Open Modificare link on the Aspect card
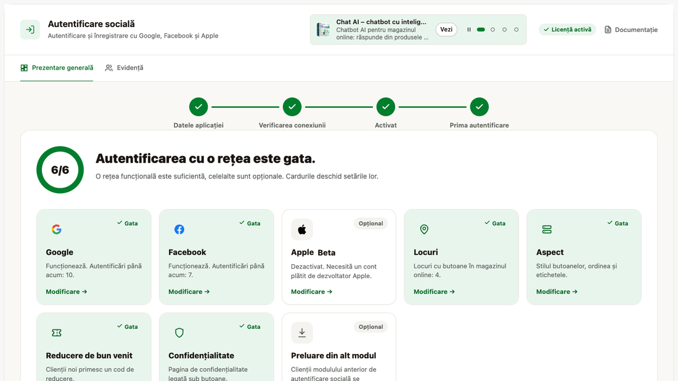 pos(557,292)
